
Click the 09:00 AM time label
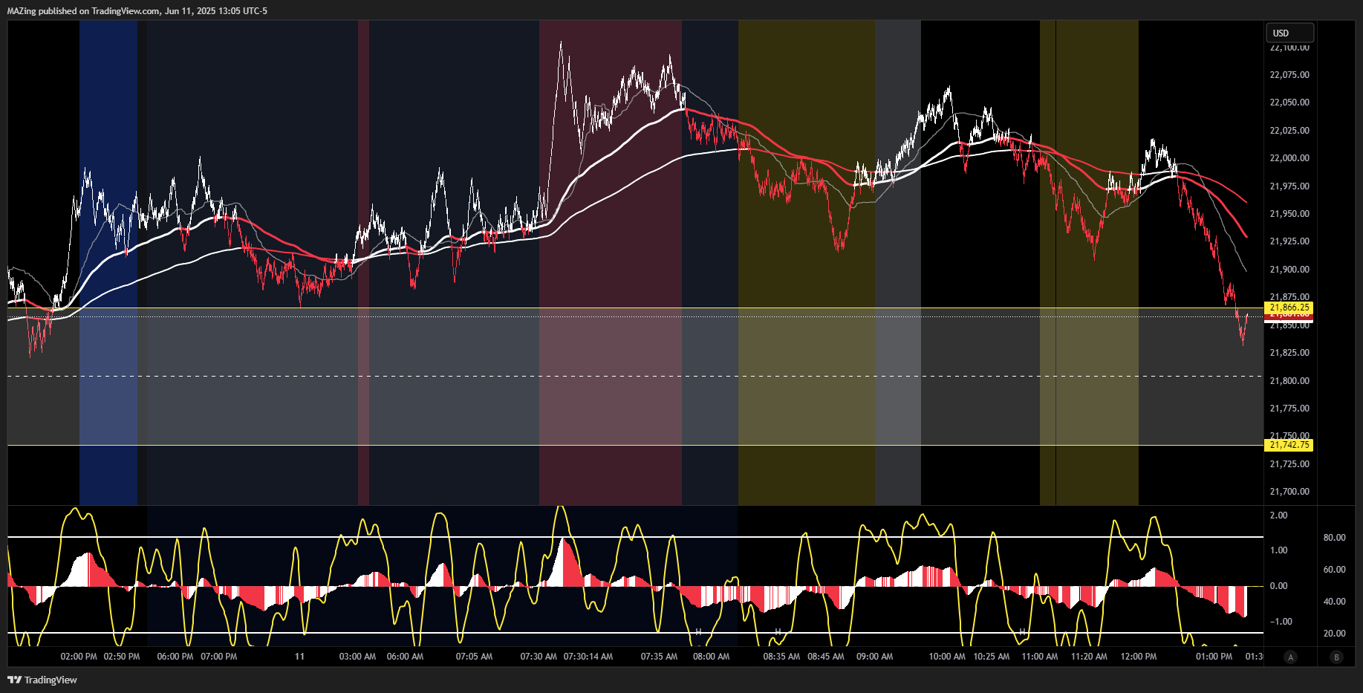[x=874, y=657]
